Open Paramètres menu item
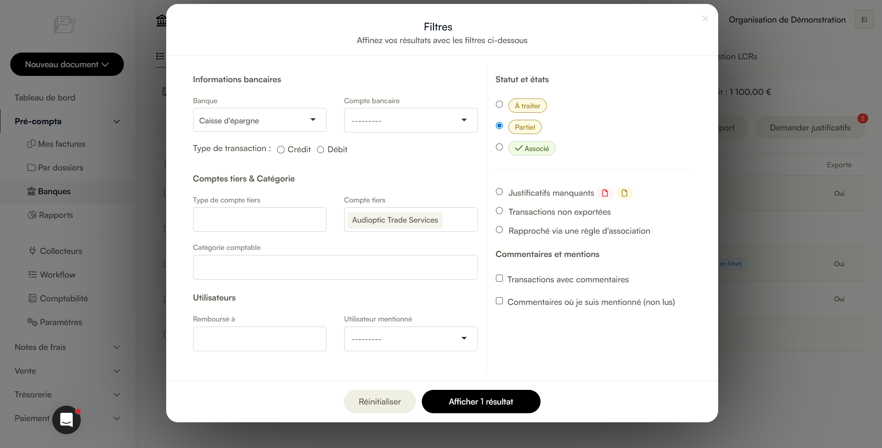This screenshot has width=882, height=448. click(61, 322)
